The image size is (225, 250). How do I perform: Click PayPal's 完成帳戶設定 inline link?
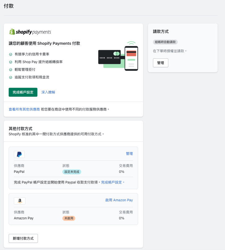[112, 182]
